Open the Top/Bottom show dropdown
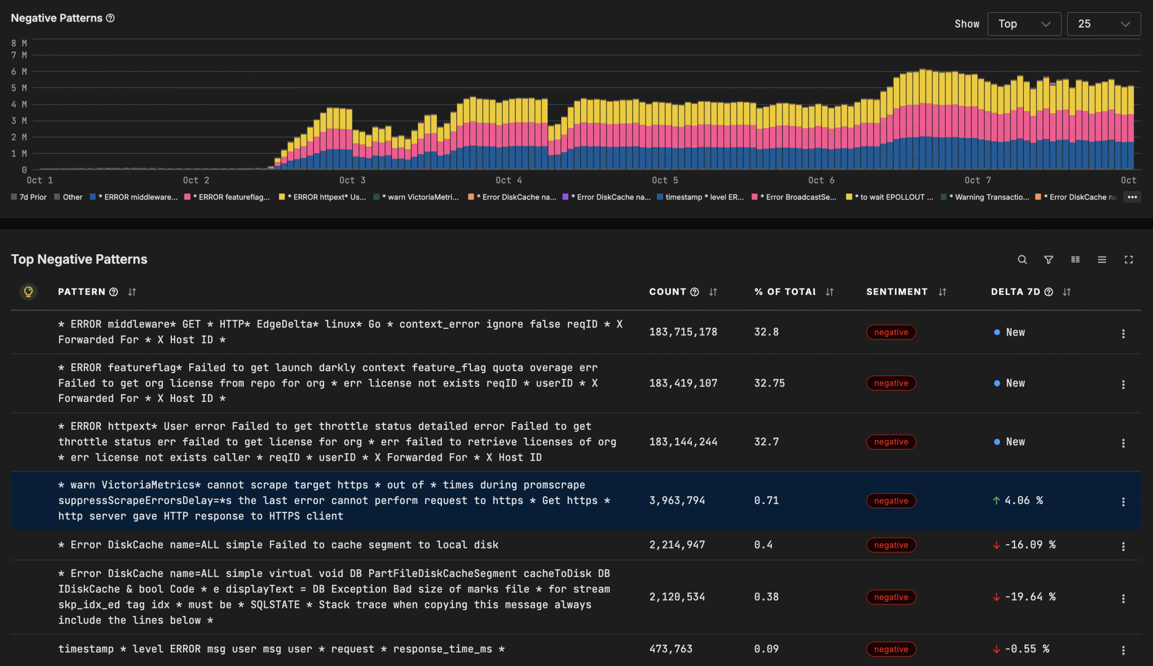The width and height of the screenshot is (1153, 666). click(1024, 23)
